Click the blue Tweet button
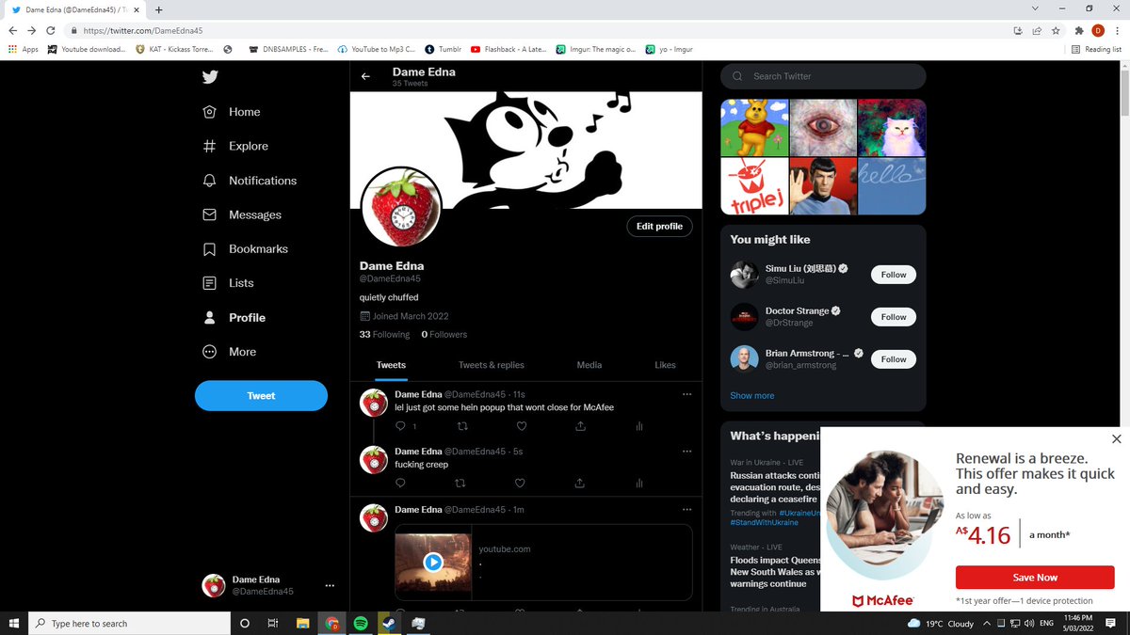Viewport: 1130px width, 635px height. click(x=261, y=396)
